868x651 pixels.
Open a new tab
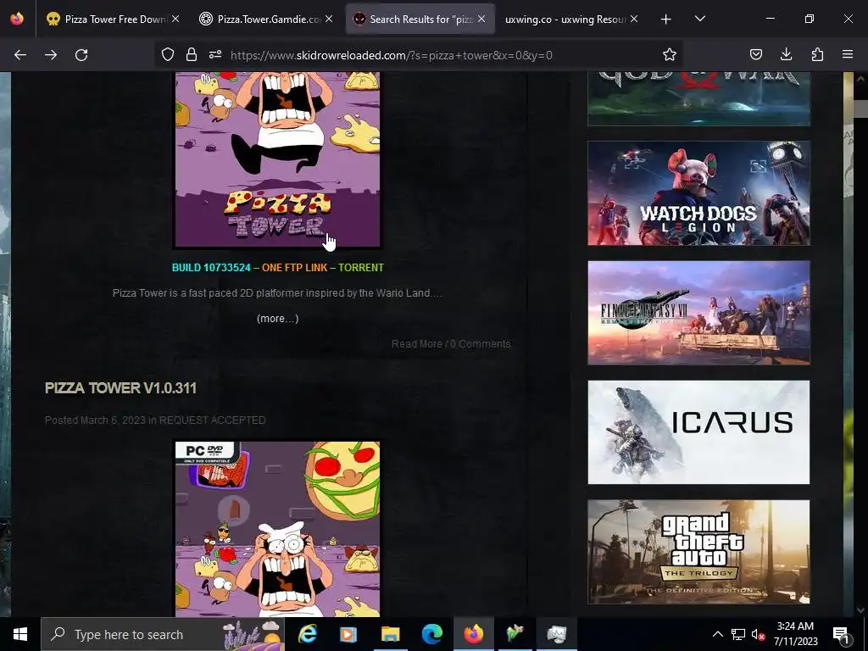pyautogui.click(x=666, y=19)
